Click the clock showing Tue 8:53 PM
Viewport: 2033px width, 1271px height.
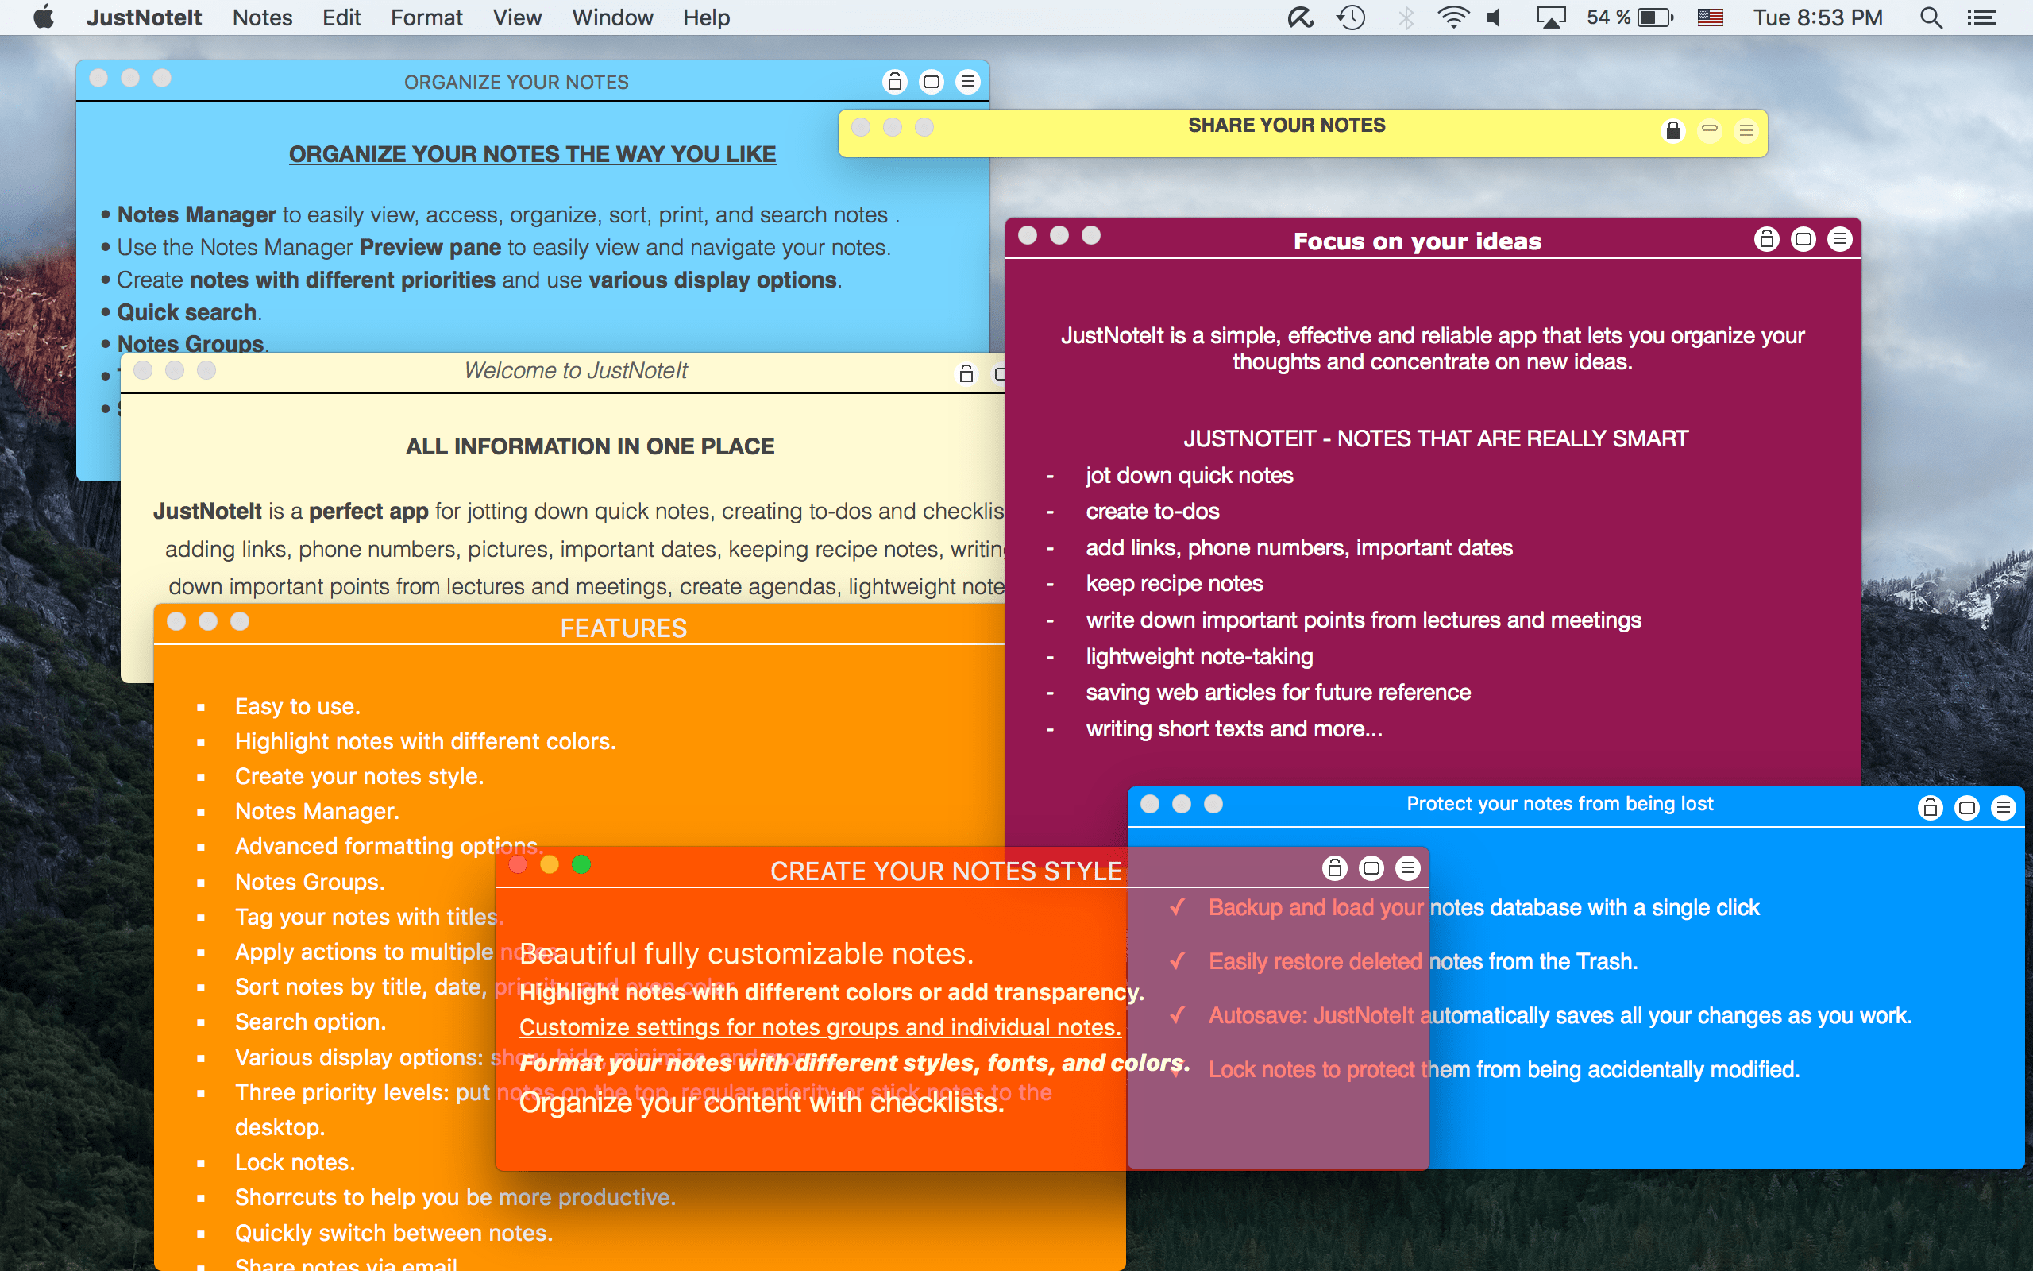point(1818,17)
